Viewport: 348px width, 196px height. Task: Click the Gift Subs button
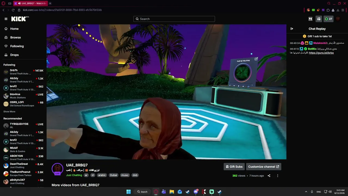[x=234, y=167]
